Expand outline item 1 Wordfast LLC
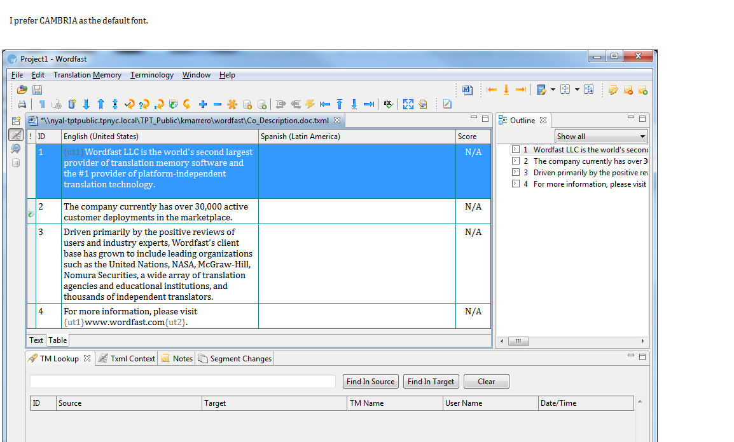The image size is (734, 442). click(516, 150)
